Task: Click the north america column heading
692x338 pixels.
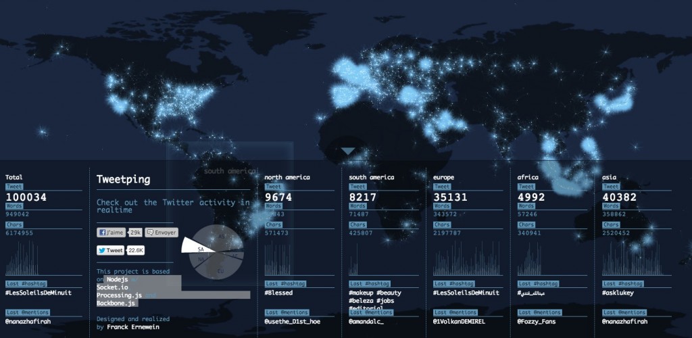Action: (x=287, y=177)
